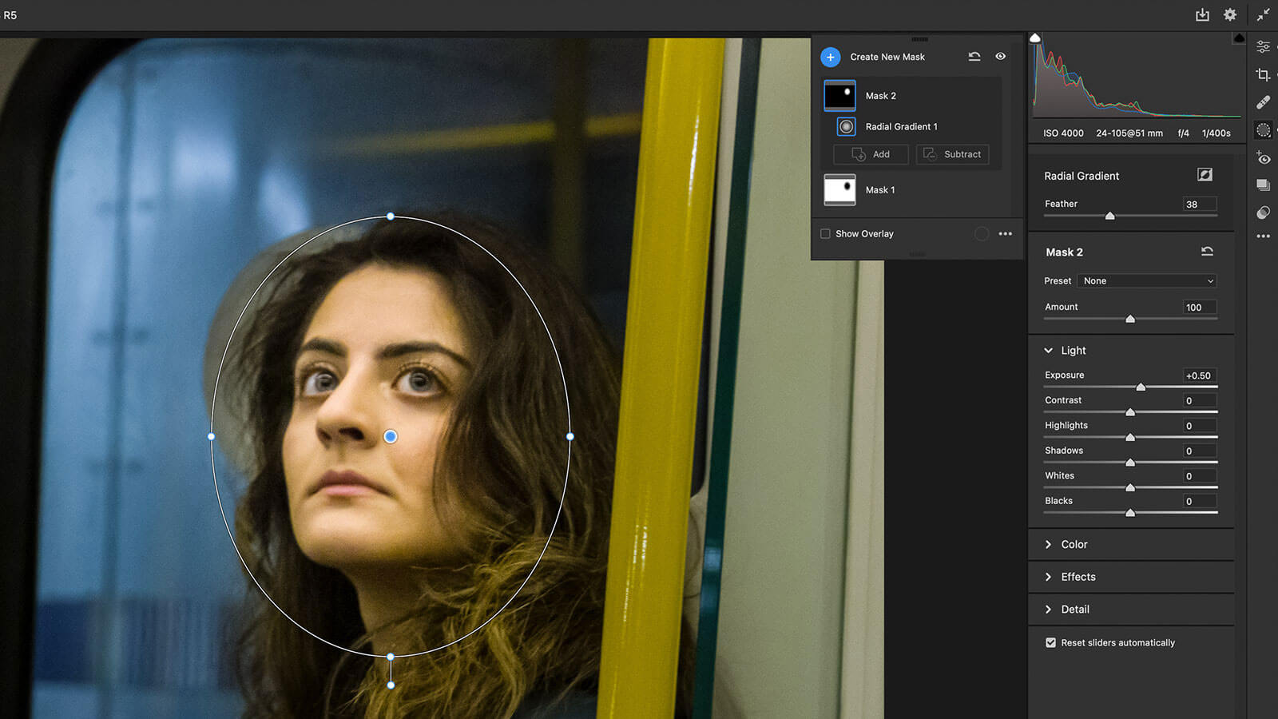
Task: Select the Healing bandage tool
Action: (x=1263, y=102)
